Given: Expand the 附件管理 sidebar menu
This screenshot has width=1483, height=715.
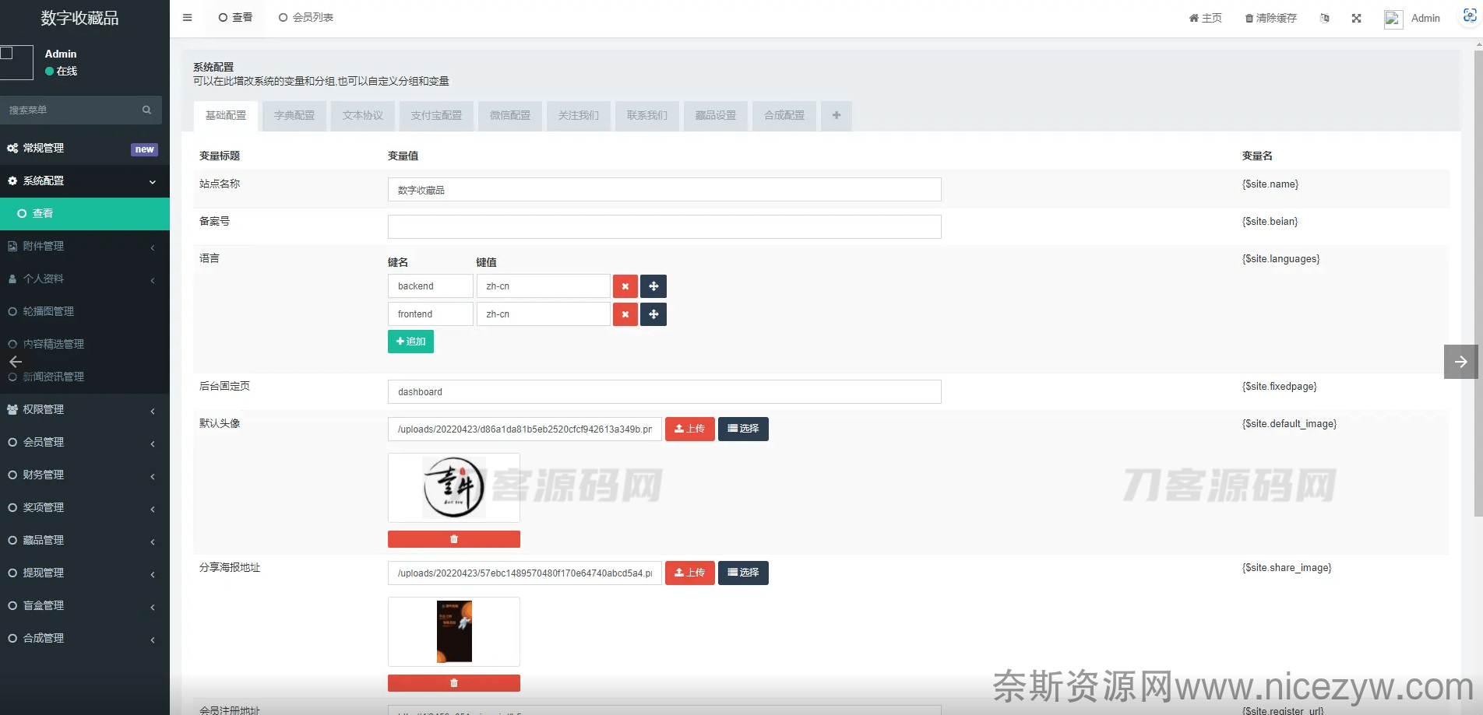Looking at the screenshot, I should pos(85,246).
